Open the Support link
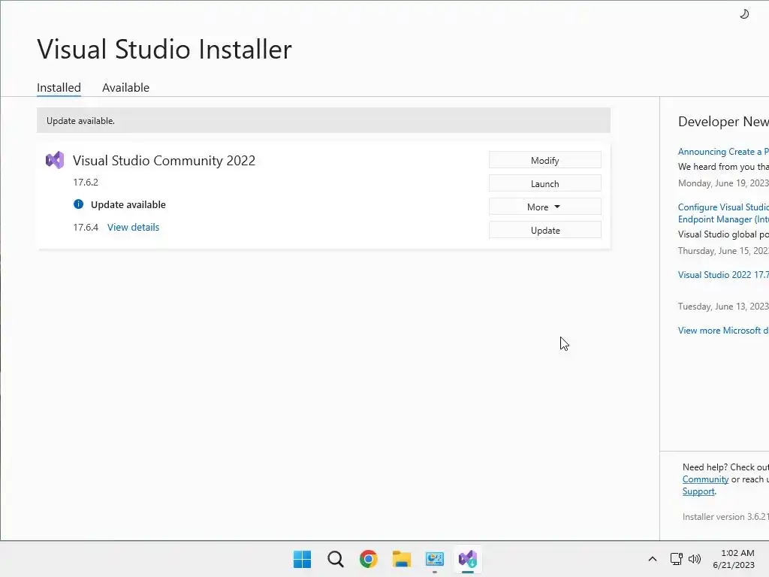The width and height of the screenshot is (769, 577). (x=698, y=491)
